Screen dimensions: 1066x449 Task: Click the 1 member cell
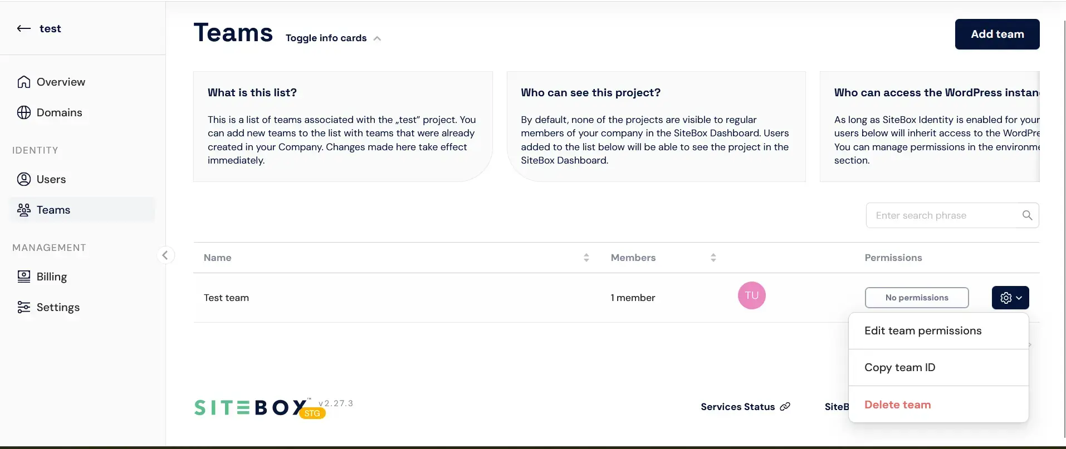633,298
